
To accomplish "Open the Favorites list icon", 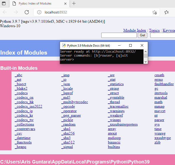I will pos(166,12).
